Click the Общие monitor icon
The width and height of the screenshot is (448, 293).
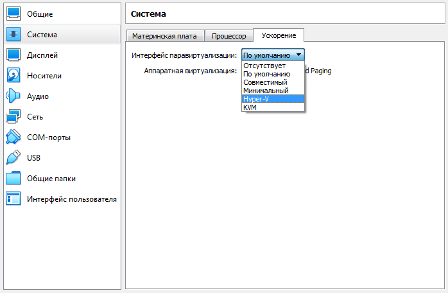pyautogui.click(x=13, y=13)
